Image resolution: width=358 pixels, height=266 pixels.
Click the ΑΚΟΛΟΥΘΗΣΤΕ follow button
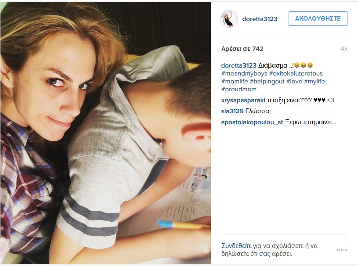coord(318,19)
